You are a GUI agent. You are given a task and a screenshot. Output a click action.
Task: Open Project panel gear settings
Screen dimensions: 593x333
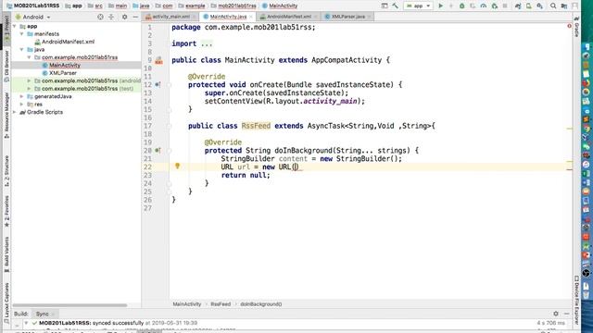coord(124,17)
